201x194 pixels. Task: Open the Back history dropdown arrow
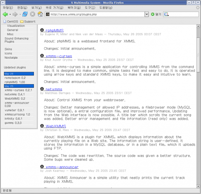pyautogui.click(x=10, y=14)
